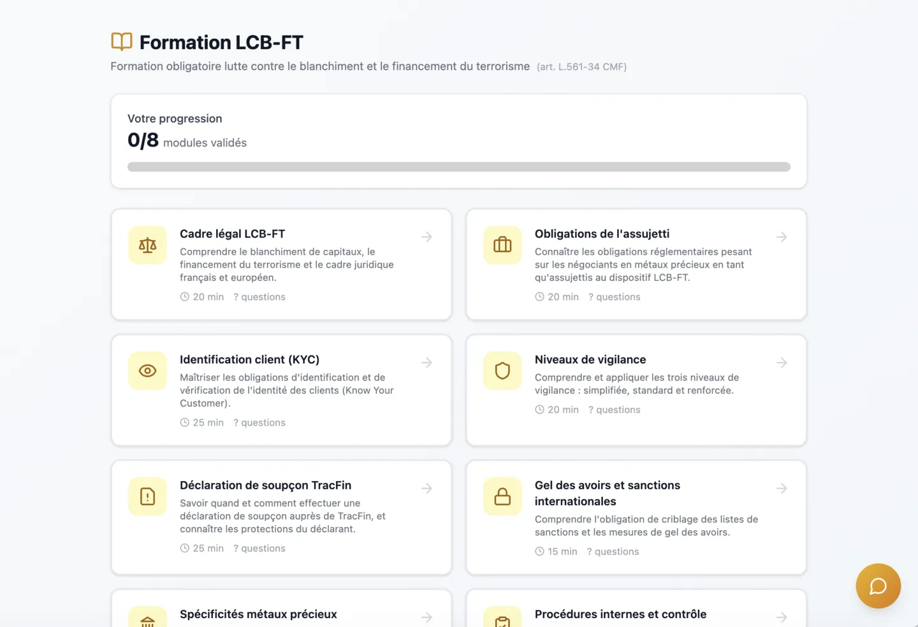Click the description text of Niveaux de vigilance
This screenshot has width=918, height=627.
[x=637, y=384]
